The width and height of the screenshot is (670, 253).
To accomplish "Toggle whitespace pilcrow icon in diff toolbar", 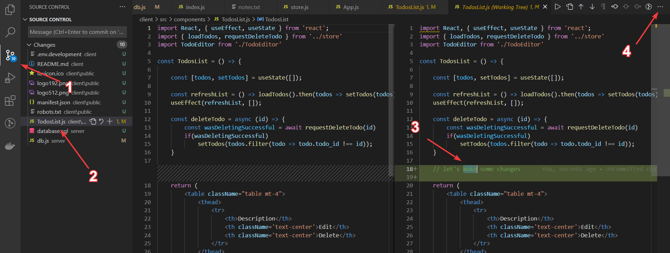I will [x=603, y=7].
